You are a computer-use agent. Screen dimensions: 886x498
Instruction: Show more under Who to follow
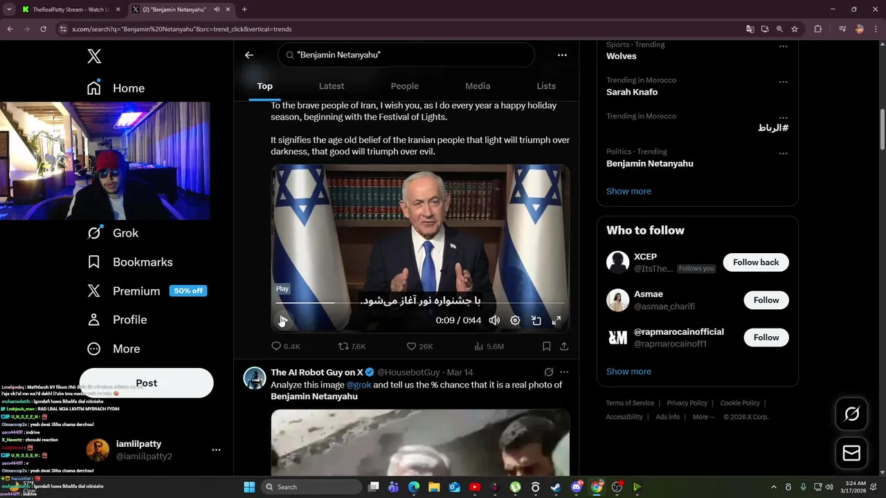click(x=629, y=371)
